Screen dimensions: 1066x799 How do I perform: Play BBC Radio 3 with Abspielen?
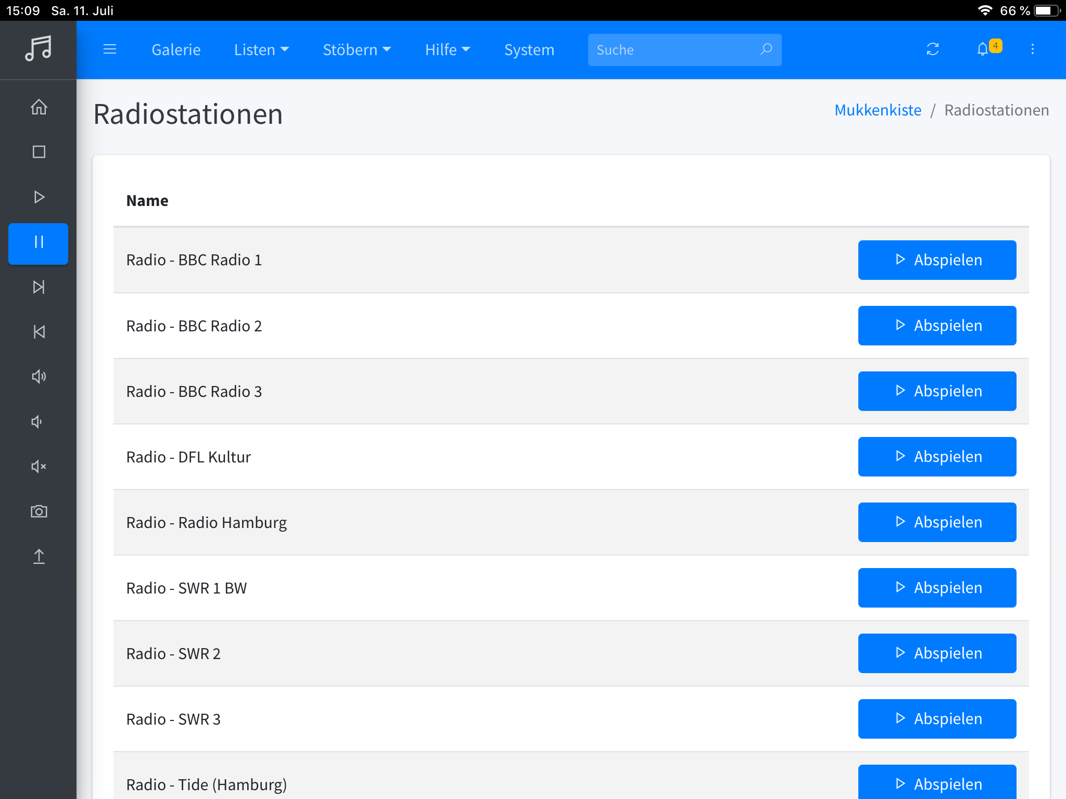(937, 391)
